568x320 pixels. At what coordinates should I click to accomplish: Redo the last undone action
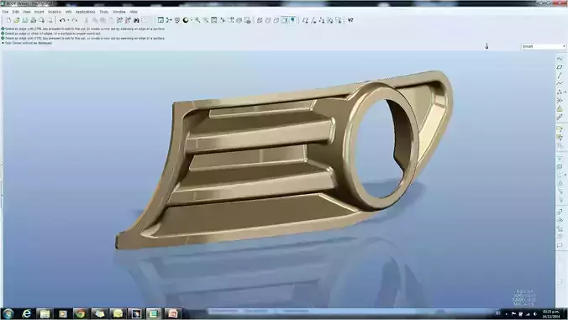click(75, 20)
